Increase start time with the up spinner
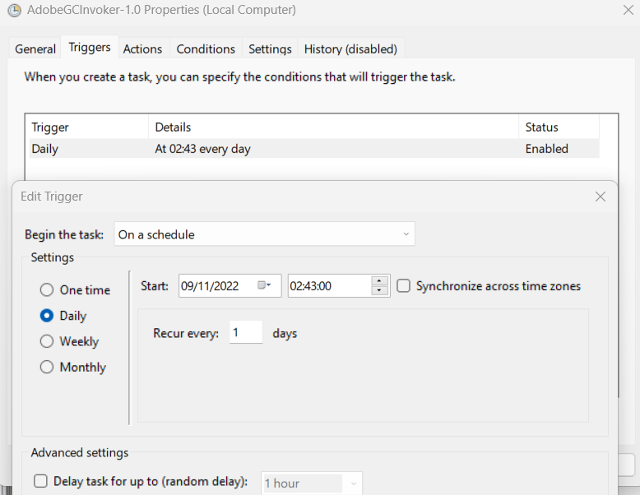640x495 pixels. pyautogui.click(x=379, y=280)
